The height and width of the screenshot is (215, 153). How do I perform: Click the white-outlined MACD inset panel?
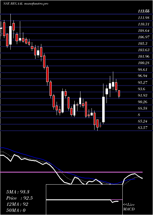[x=84, y=200]
